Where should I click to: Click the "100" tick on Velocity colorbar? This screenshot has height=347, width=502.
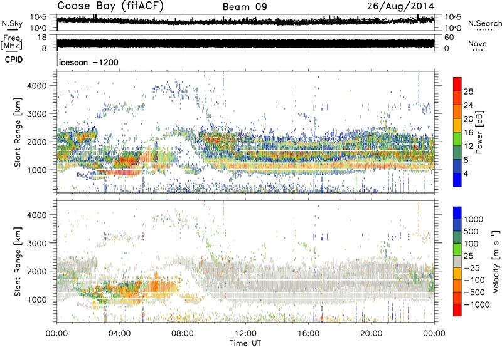(471, 244)
